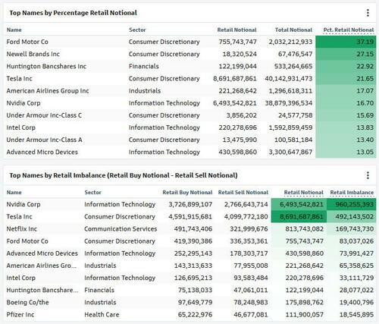Click the green 37.19 percentage cell
This screenshot has width=379, height=324.
346,42
